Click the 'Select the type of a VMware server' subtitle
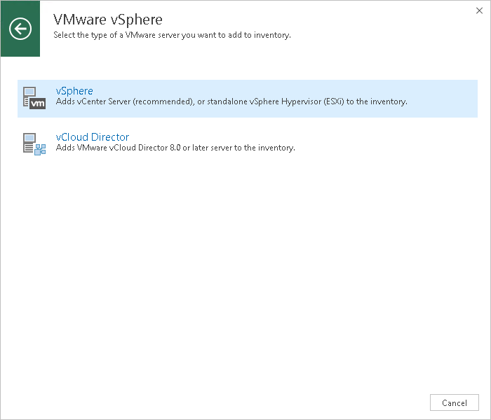This screenshot has width=491, height=420. pyautogui.click(x=172, y=35)
